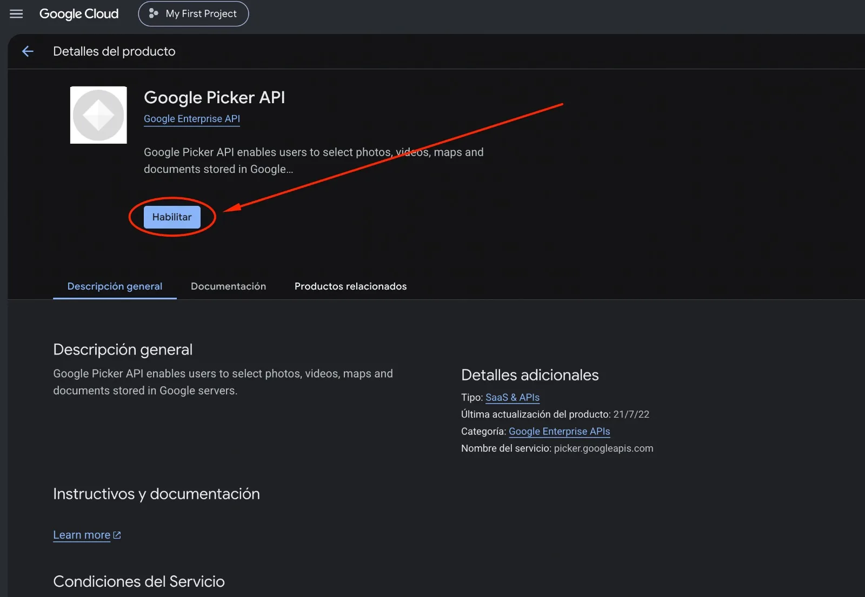865x597 pixels.
Task: Switch to the Documentación tab
Action: click(x=228, y=286)
